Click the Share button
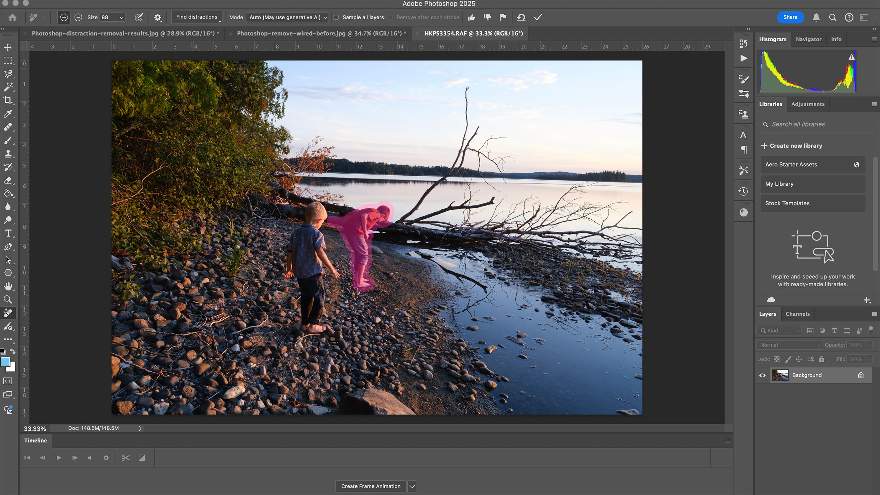 point(790,16)
